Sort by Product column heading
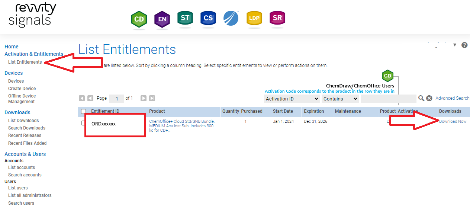Image resolution: width=470 pixels, height=214 pixels. pos(157,111)
